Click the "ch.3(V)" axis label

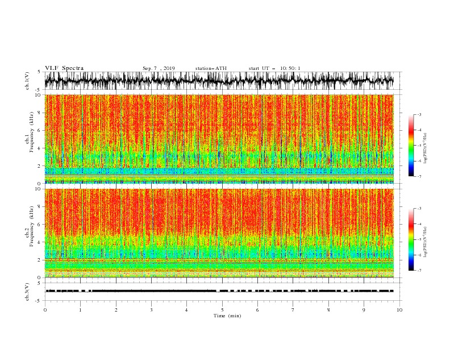pyautogui.click(x=27, y=292)
